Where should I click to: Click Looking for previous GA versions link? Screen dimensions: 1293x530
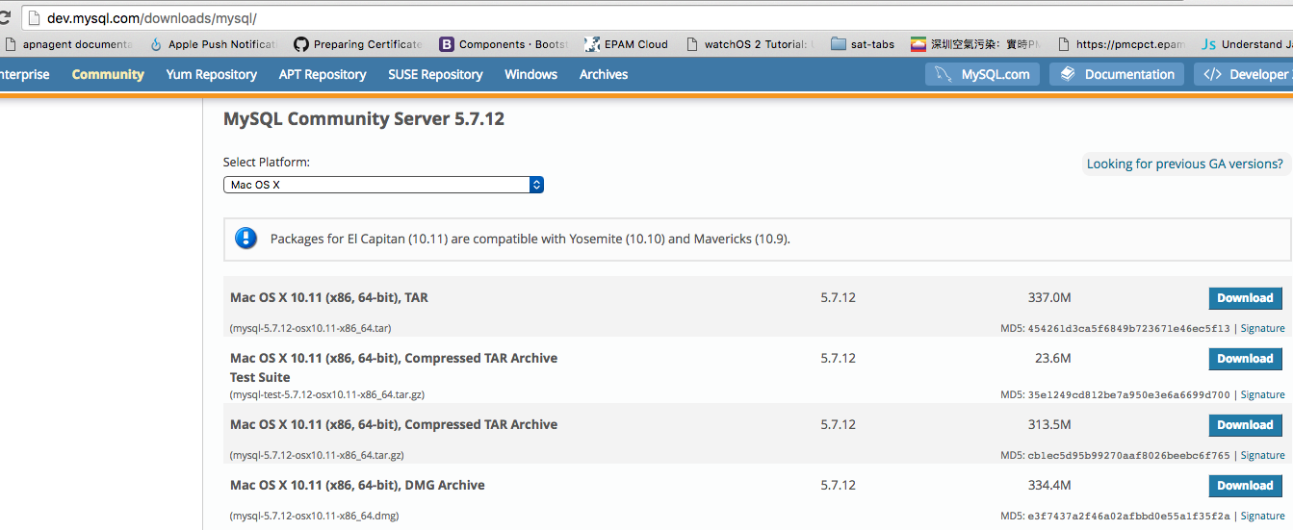click(x=1184, y=164)
